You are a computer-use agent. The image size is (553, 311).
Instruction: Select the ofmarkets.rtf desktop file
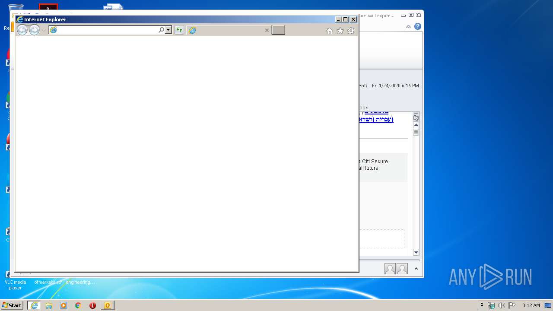click(48, 282)
